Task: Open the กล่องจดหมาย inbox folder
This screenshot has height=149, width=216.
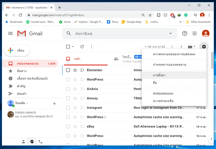Action: (30, 64)
